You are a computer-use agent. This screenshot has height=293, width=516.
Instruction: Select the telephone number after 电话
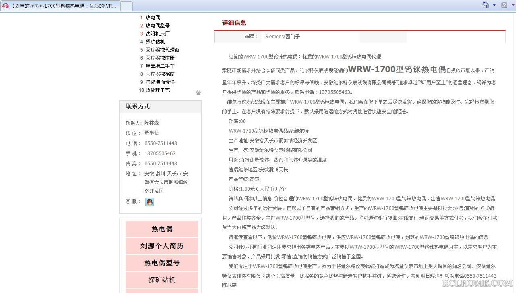click(x=161, y=143)
